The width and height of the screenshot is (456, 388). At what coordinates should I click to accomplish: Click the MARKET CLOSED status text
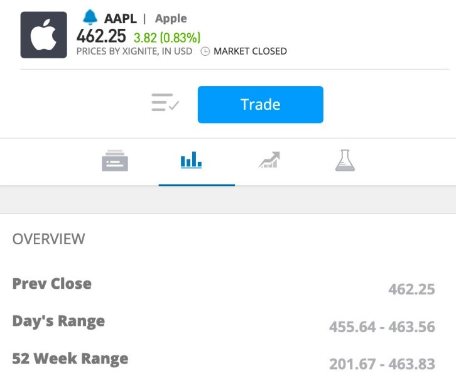250,51
